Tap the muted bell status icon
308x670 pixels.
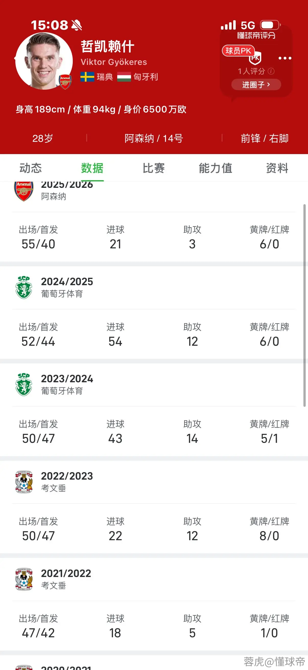click(76, 25)
